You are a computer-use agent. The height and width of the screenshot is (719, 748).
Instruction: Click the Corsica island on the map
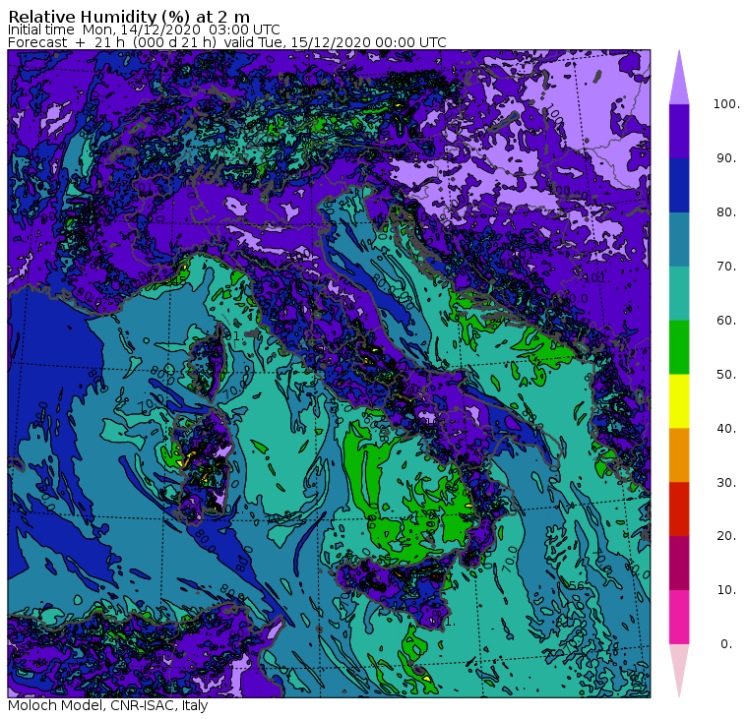tap(209, 362)
